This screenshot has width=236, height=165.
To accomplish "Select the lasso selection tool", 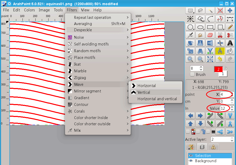I will pos(200,11).
